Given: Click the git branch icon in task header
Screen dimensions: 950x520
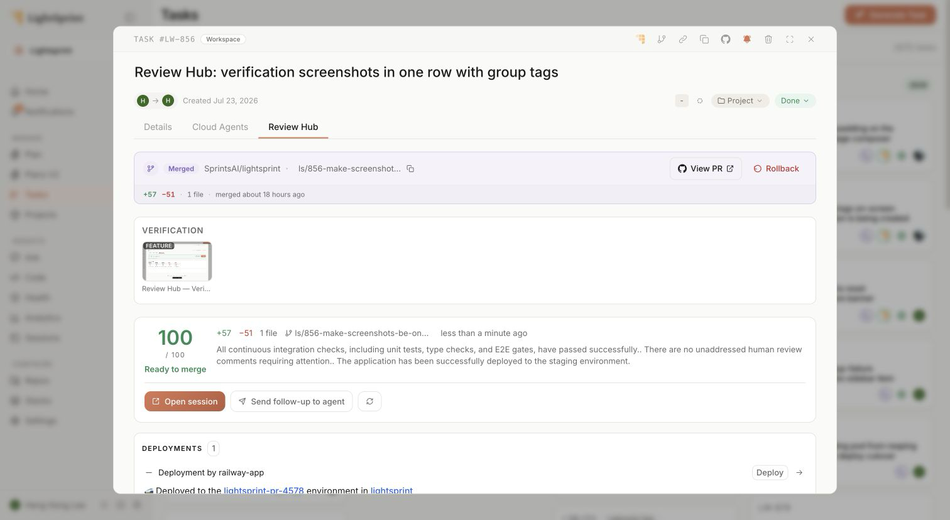Looking at the screenshot, I should [662, 39].
